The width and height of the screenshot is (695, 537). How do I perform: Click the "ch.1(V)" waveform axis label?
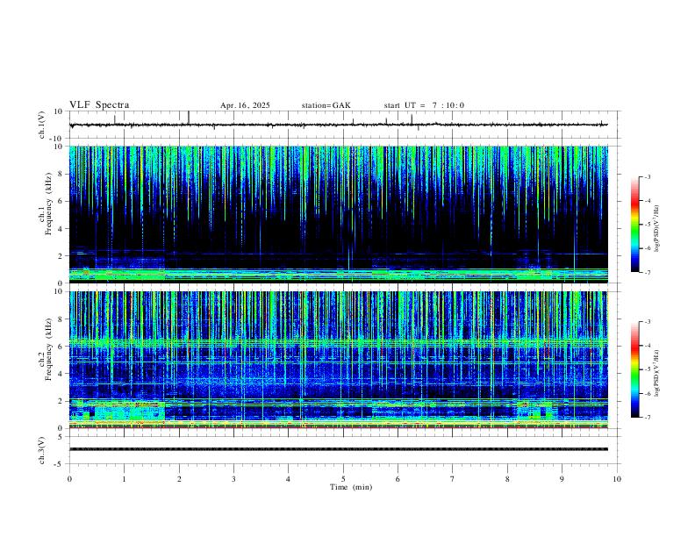41,125
